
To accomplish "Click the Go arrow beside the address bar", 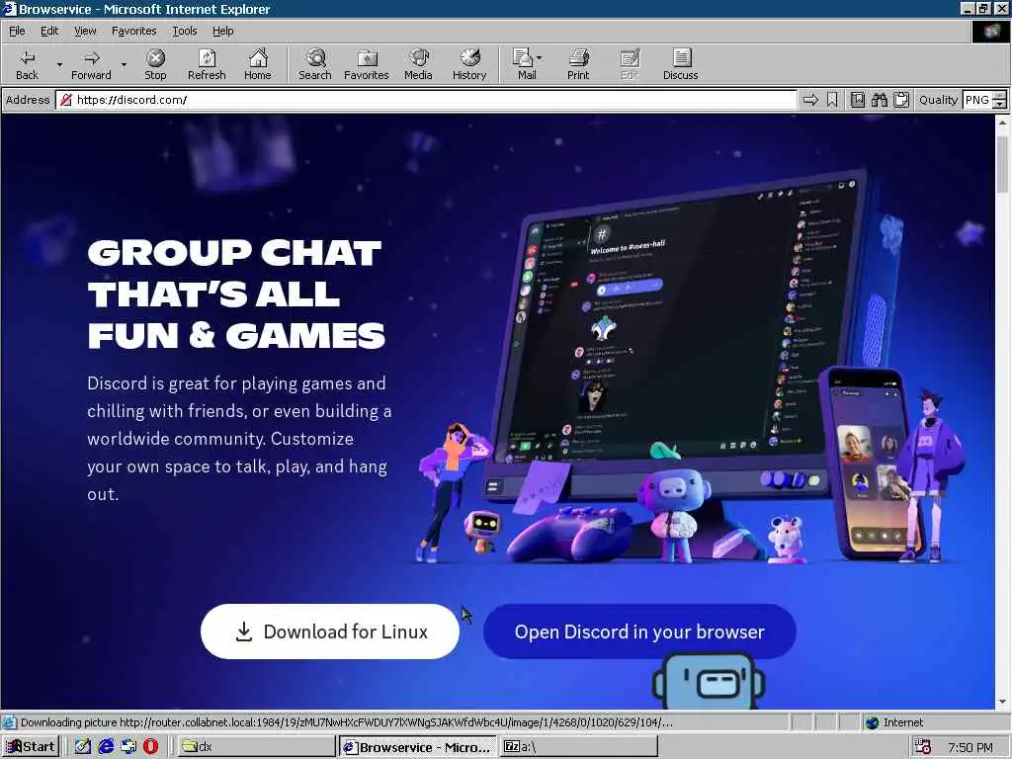I will [810, 100].
